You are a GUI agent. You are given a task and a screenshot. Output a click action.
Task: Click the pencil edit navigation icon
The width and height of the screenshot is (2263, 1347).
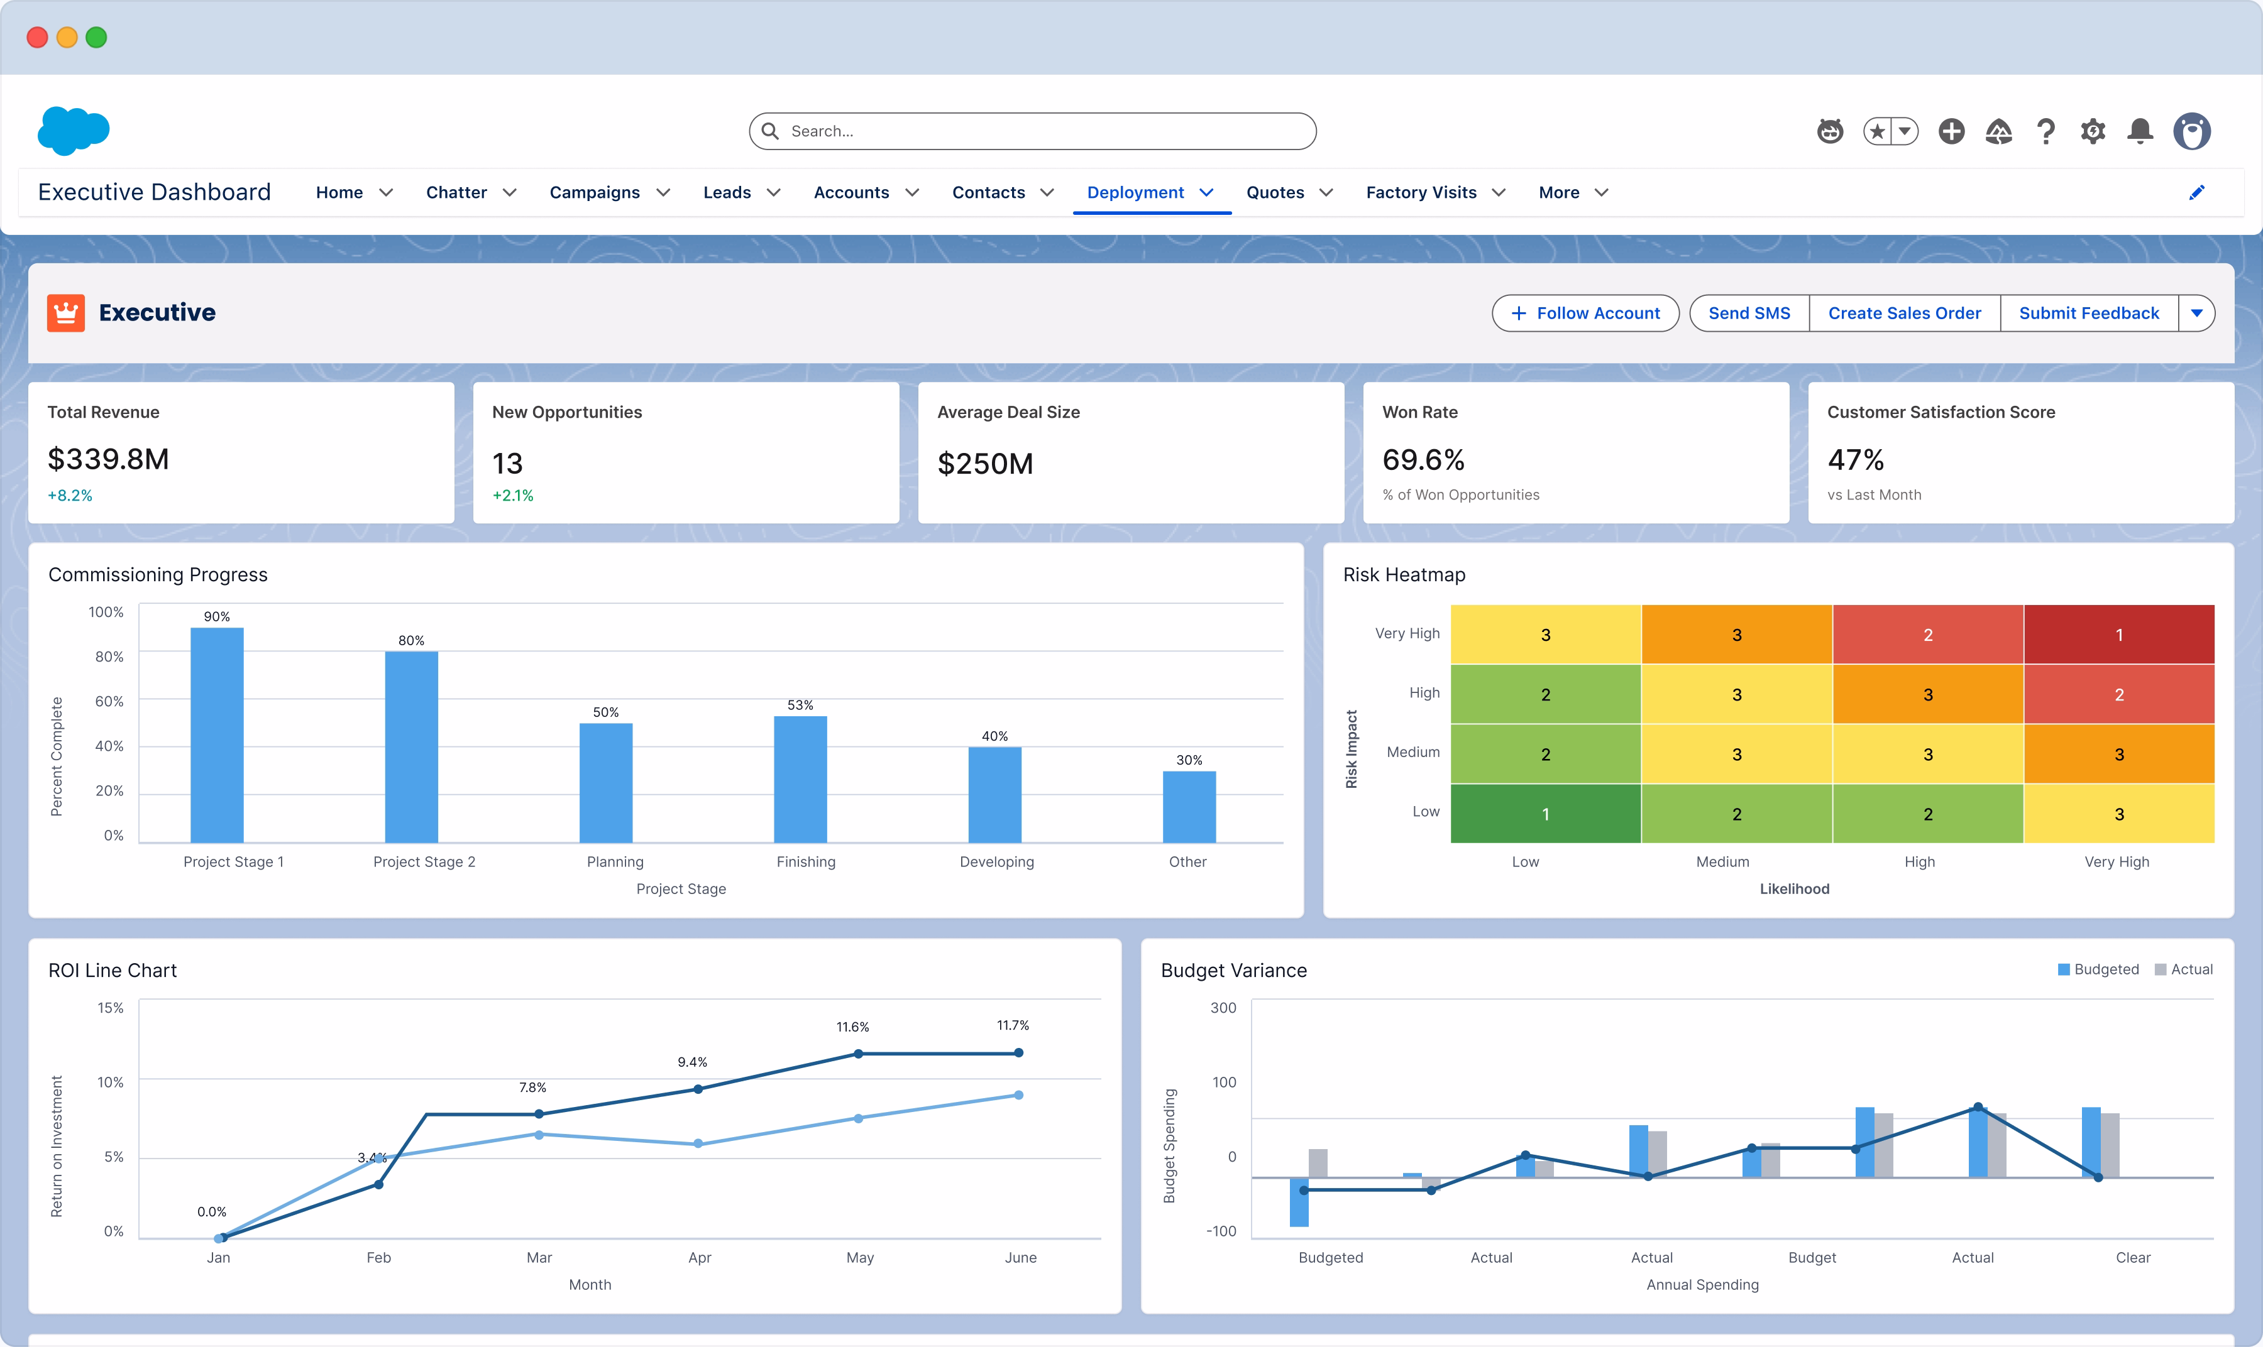tap(2197, 192)
